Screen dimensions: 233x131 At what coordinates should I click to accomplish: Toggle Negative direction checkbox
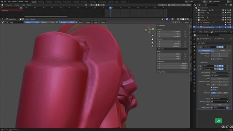coord(212,87)
